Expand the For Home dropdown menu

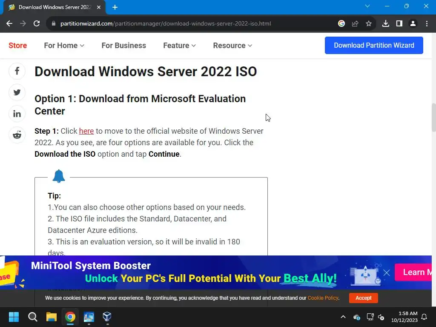point(64,45)
